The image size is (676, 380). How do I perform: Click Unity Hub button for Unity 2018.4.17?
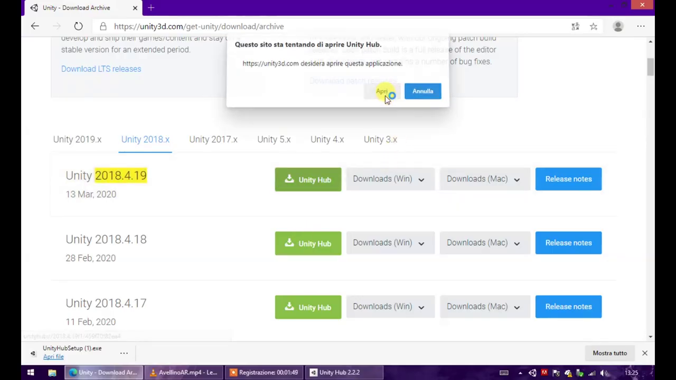pyautogui.click(x=308, y=307)
